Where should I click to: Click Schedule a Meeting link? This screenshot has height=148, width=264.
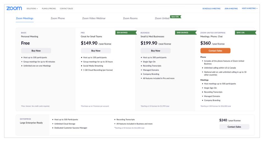211,8
